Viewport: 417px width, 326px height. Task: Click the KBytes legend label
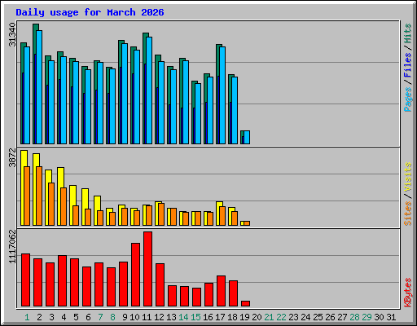407,293
